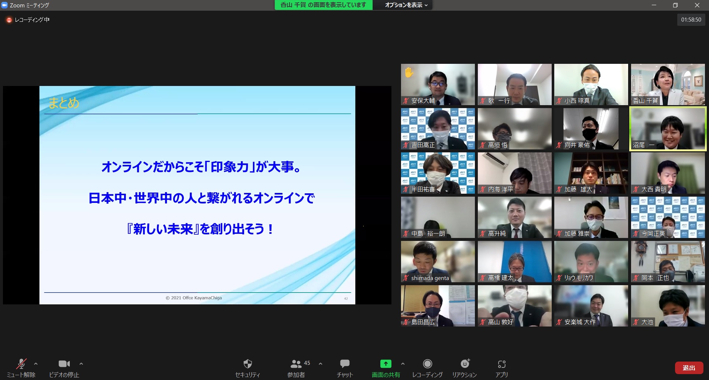Open the 参加者 participants panel
Screen dimensions: 709x380
tap(296, 368)
